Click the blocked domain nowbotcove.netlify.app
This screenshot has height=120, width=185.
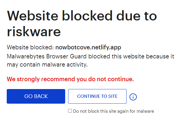tap(88, 47)
